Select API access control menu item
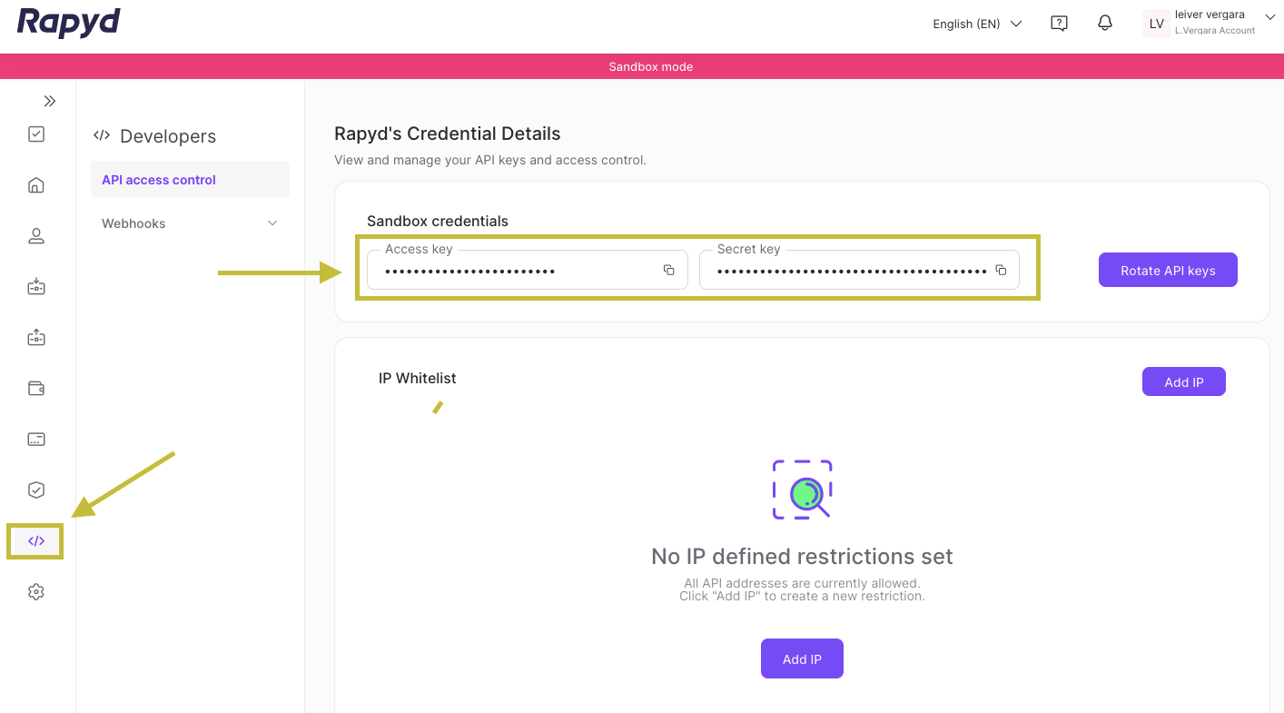 190,180
